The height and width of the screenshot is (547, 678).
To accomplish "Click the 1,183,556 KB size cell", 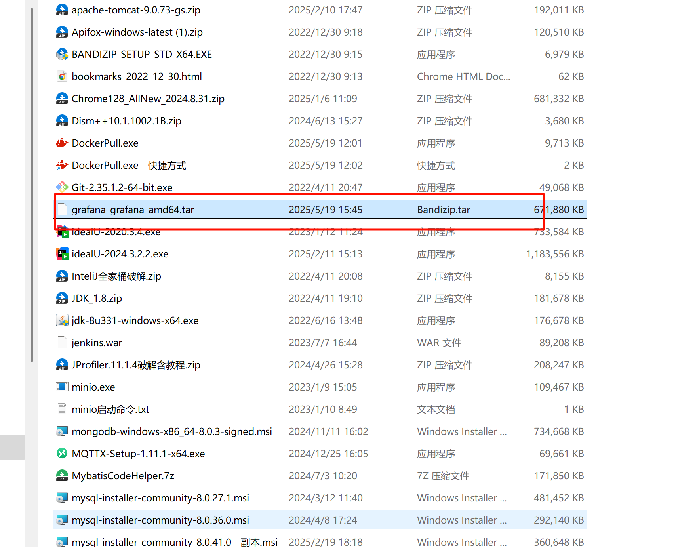I will point(555,254).
